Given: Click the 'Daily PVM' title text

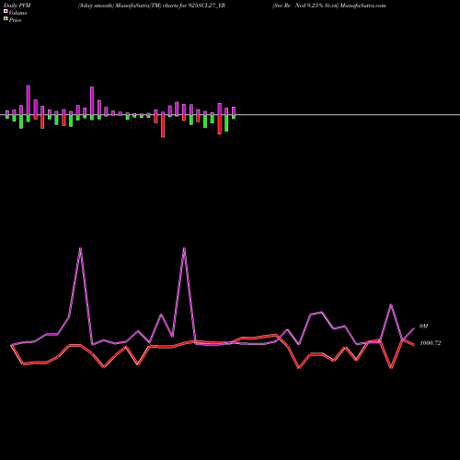Looking at the screenshot, I should pyautogui.click(x=17, y=6).
